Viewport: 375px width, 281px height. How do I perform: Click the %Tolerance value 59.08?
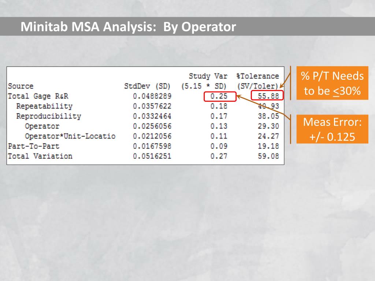click(268, 156)
